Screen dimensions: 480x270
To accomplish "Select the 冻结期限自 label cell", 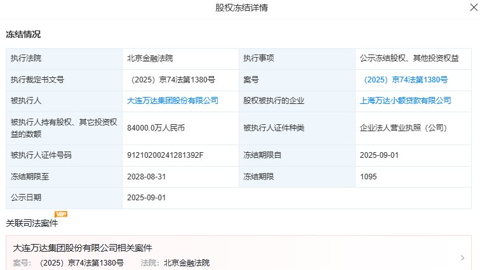I will pos(297,155).
